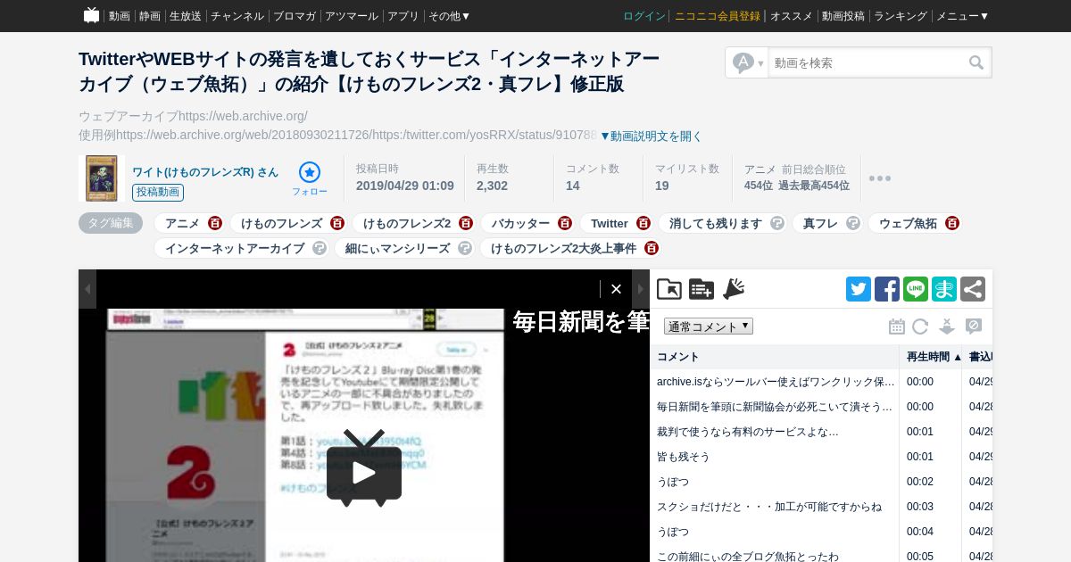Image resolution: width=1071 pixels, height=562 pixels.
Task: Open dictionary icon for ウェブ魚拓 tag
Action: [x=952, y=223]
